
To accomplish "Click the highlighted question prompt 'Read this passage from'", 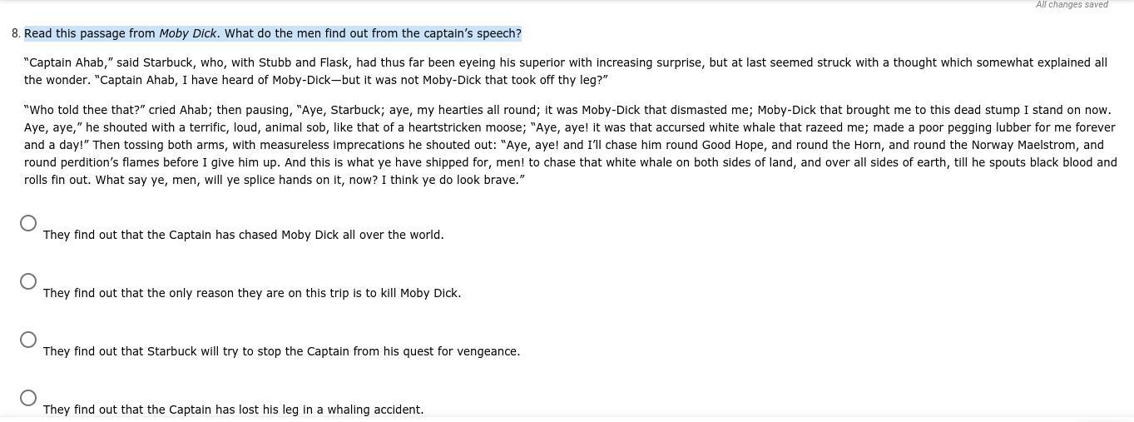I will tap(90, 33).
